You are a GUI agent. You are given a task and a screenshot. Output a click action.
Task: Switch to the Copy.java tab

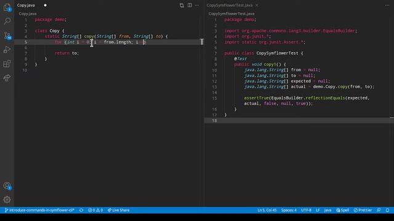coord(26,6)
